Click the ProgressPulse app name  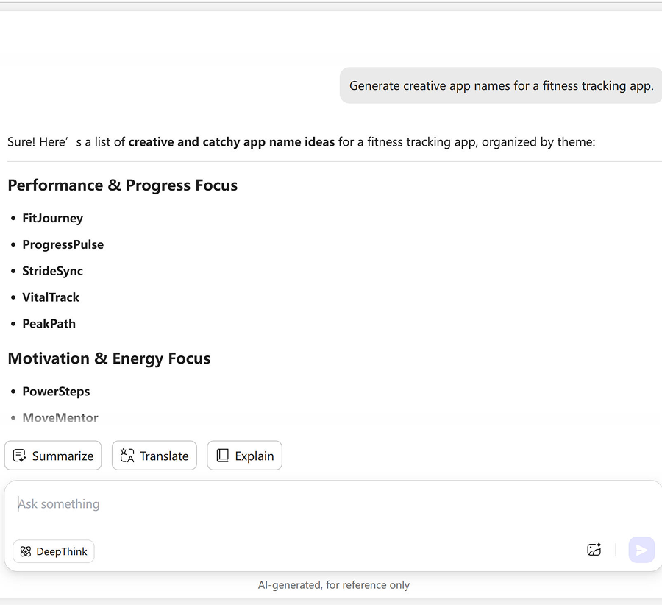63,244
